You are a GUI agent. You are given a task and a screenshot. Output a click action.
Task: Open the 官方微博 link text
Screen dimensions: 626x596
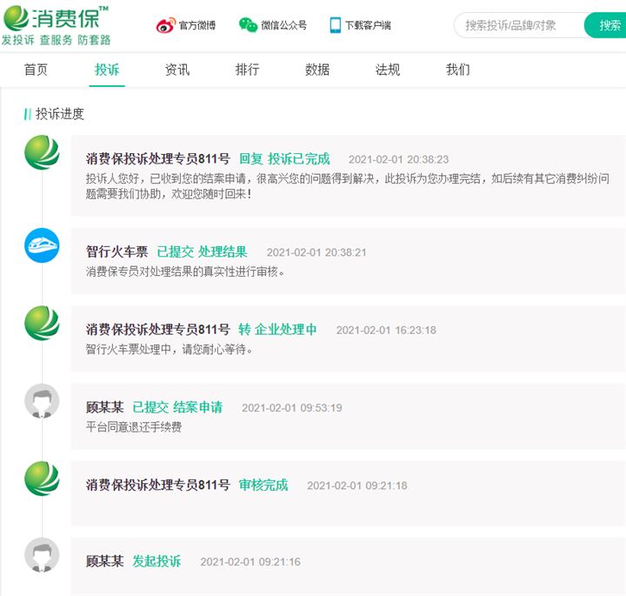(x=197, y=25)
